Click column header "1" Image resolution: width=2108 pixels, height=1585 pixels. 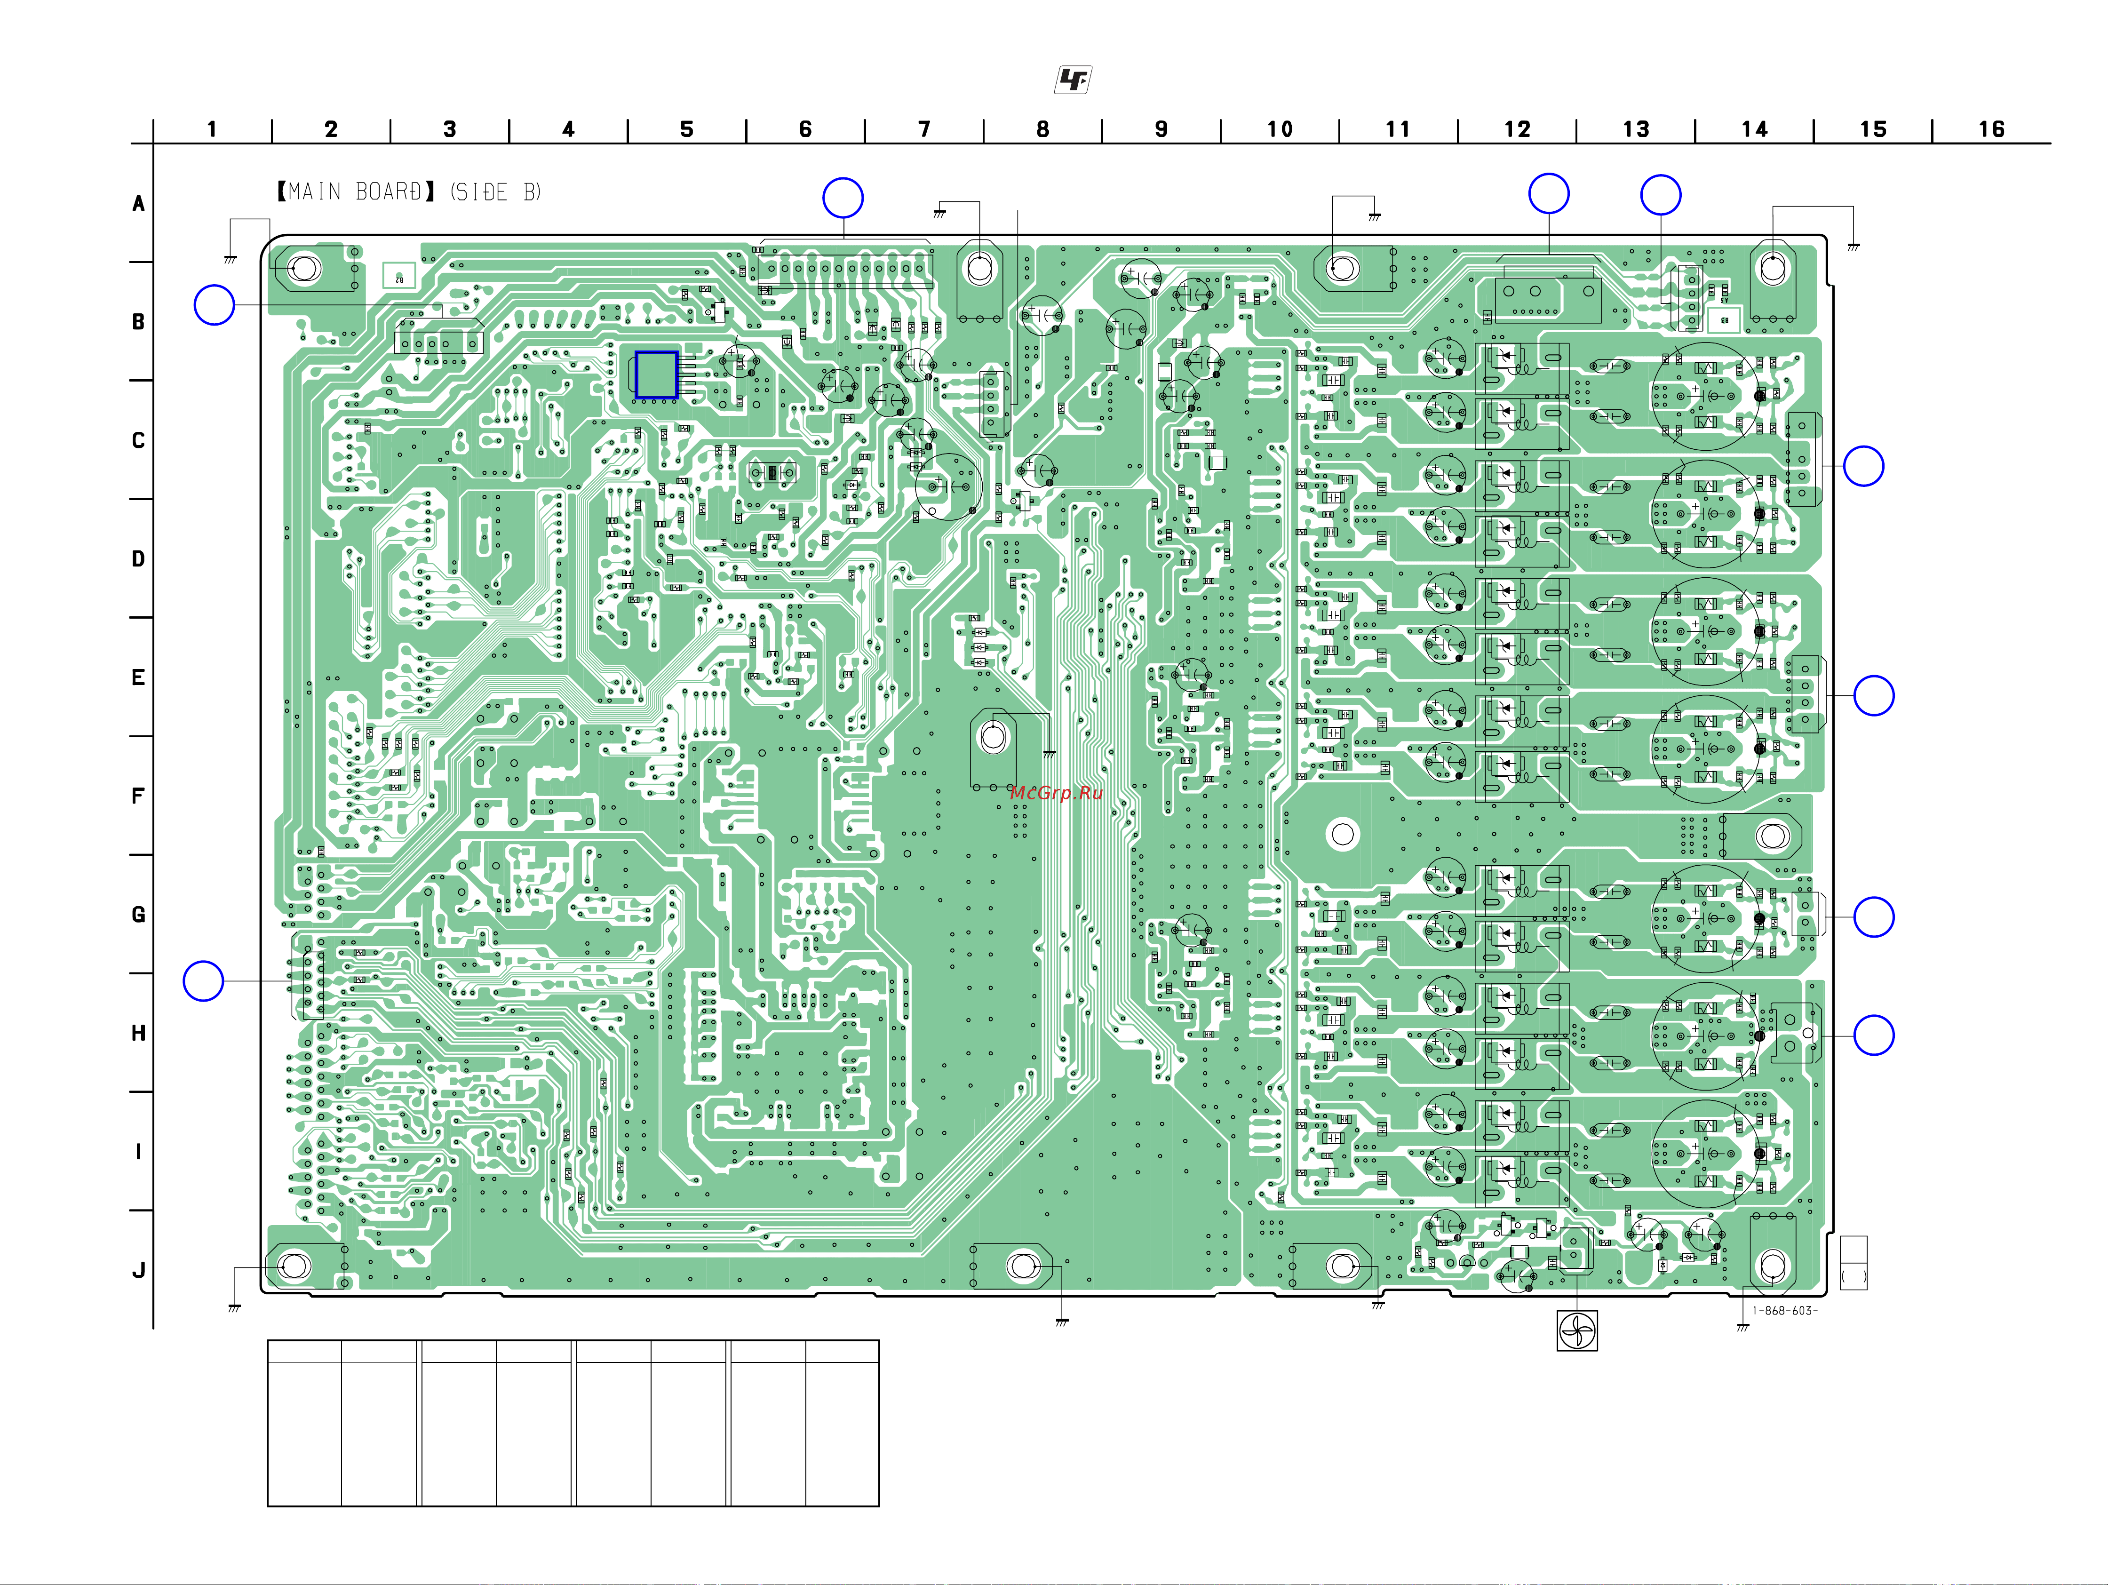[x=212, y=128]
